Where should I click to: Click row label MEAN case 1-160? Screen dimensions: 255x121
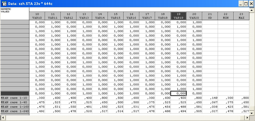[15, 107]
